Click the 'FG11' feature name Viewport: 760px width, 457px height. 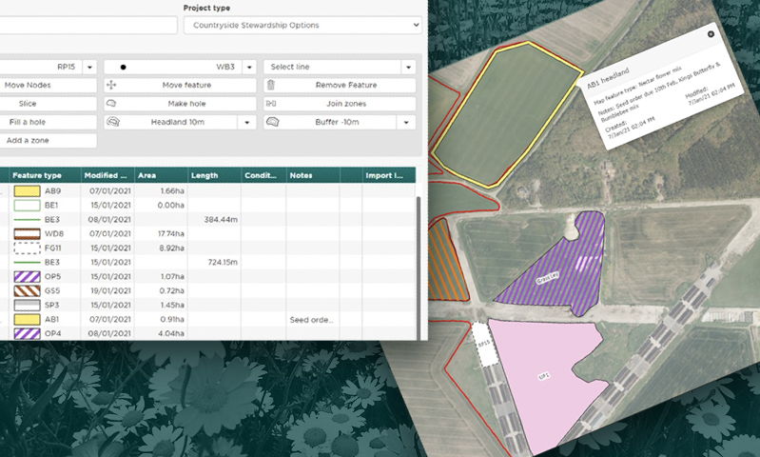[x=52, y=248]
